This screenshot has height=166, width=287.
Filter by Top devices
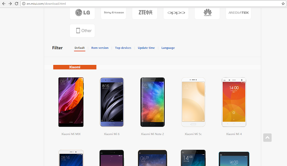coord(123,48)
